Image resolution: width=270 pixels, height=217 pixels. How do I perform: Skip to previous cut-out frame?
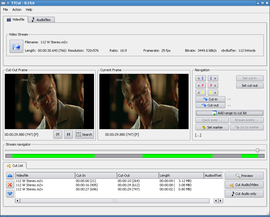coord(58,135)
